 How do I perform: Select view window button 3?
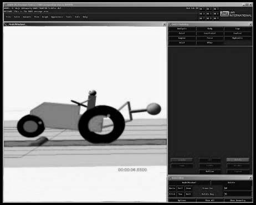pos(216,9)
